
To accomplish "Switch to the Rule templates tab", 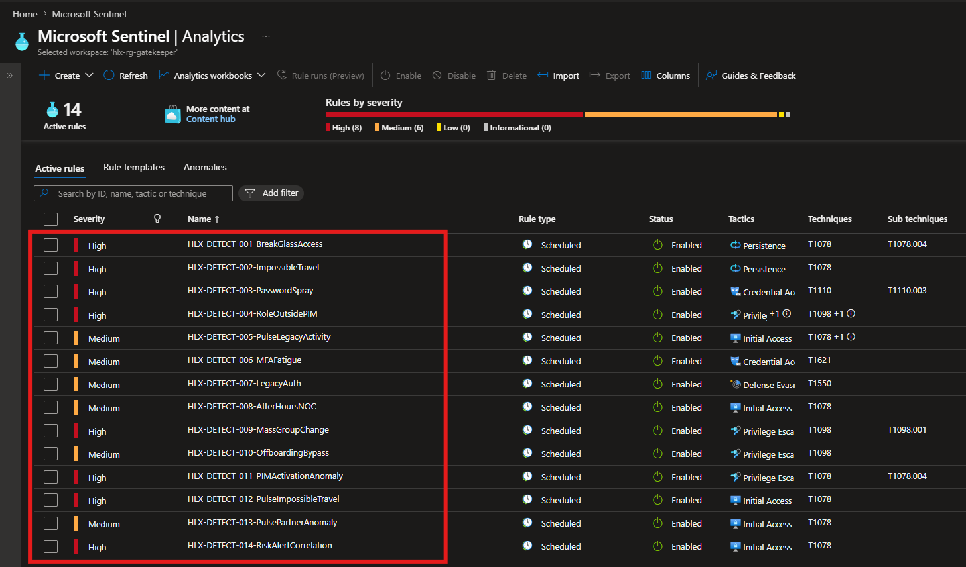I will [134, 168].
